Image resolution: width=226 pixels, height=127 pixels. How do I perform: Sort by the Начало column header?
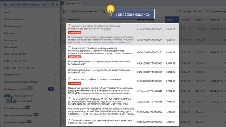[185, 20]
